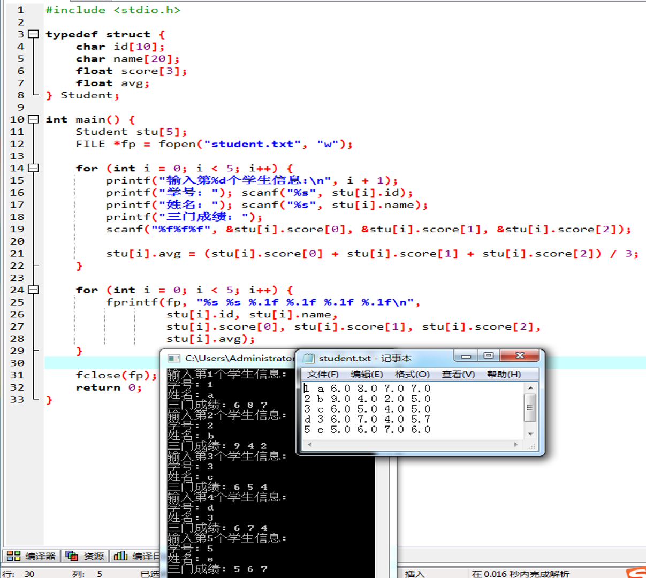Click the 资源 tab icon
646x578 pixels.
(x=72, y=556)
